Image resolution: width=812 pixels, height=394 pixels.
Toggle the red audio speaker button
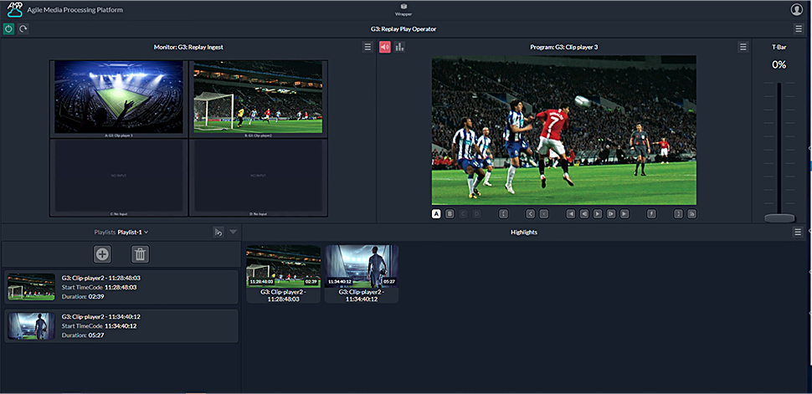point(385,47)
